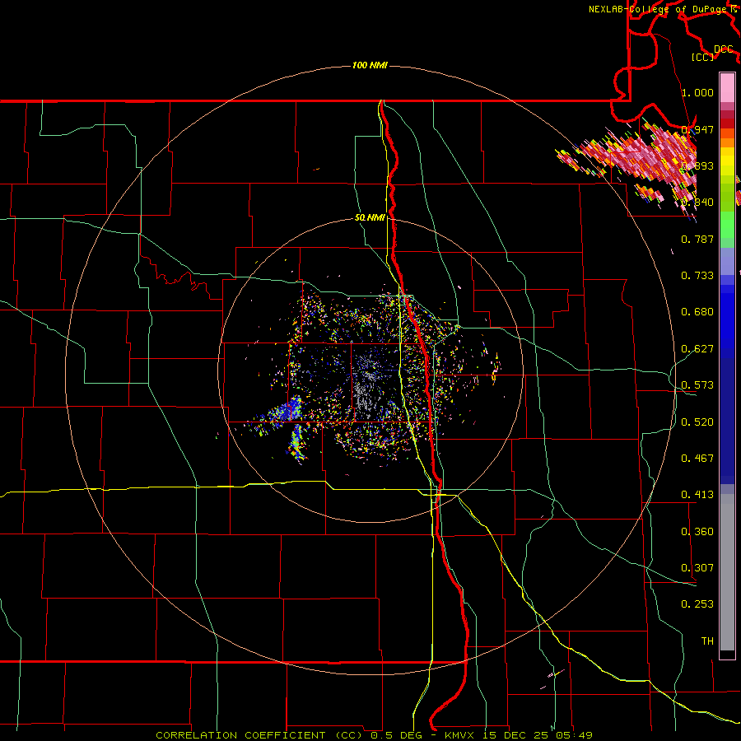Image resolution: width=741 pixels, height=741 pixels.
Task: Select the 0.787 scale value
Action: point(697,239)
